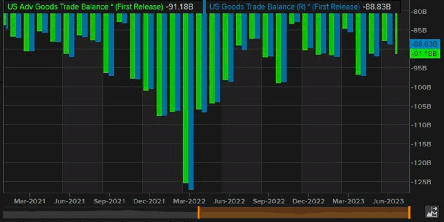The width and height of the screenshot is (444, 222).
Task: Click the Jun-2021 axis label
Action: (69, 201)
